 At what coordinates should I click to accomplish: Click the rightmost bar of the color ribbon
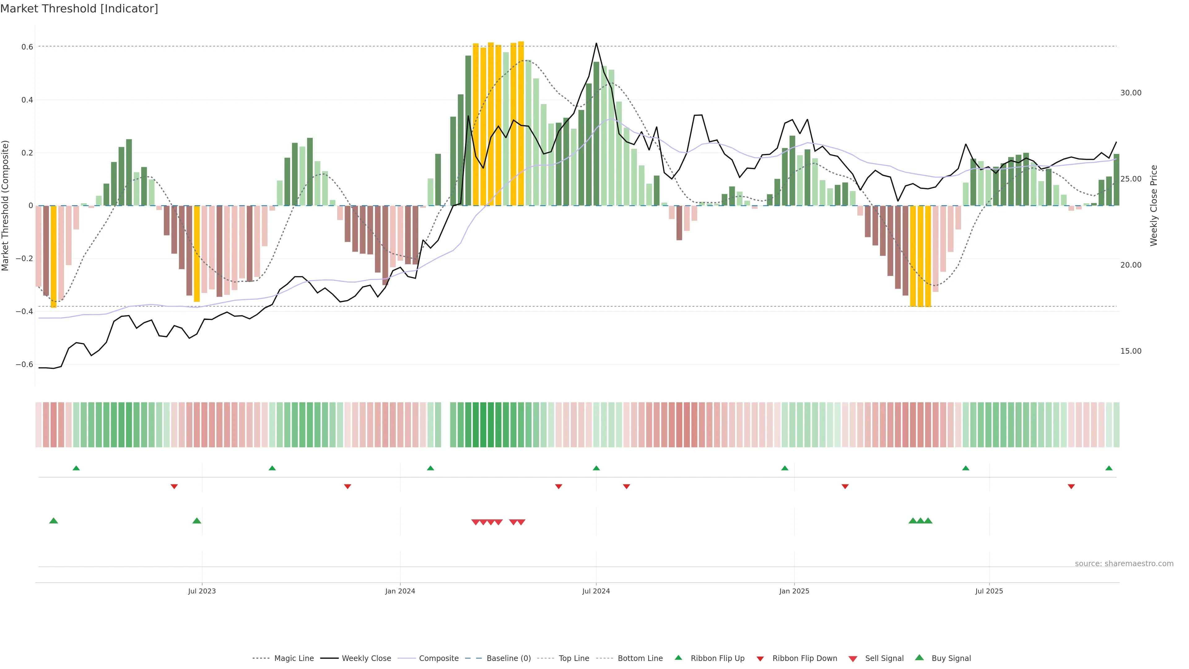tap(1116, 425)
